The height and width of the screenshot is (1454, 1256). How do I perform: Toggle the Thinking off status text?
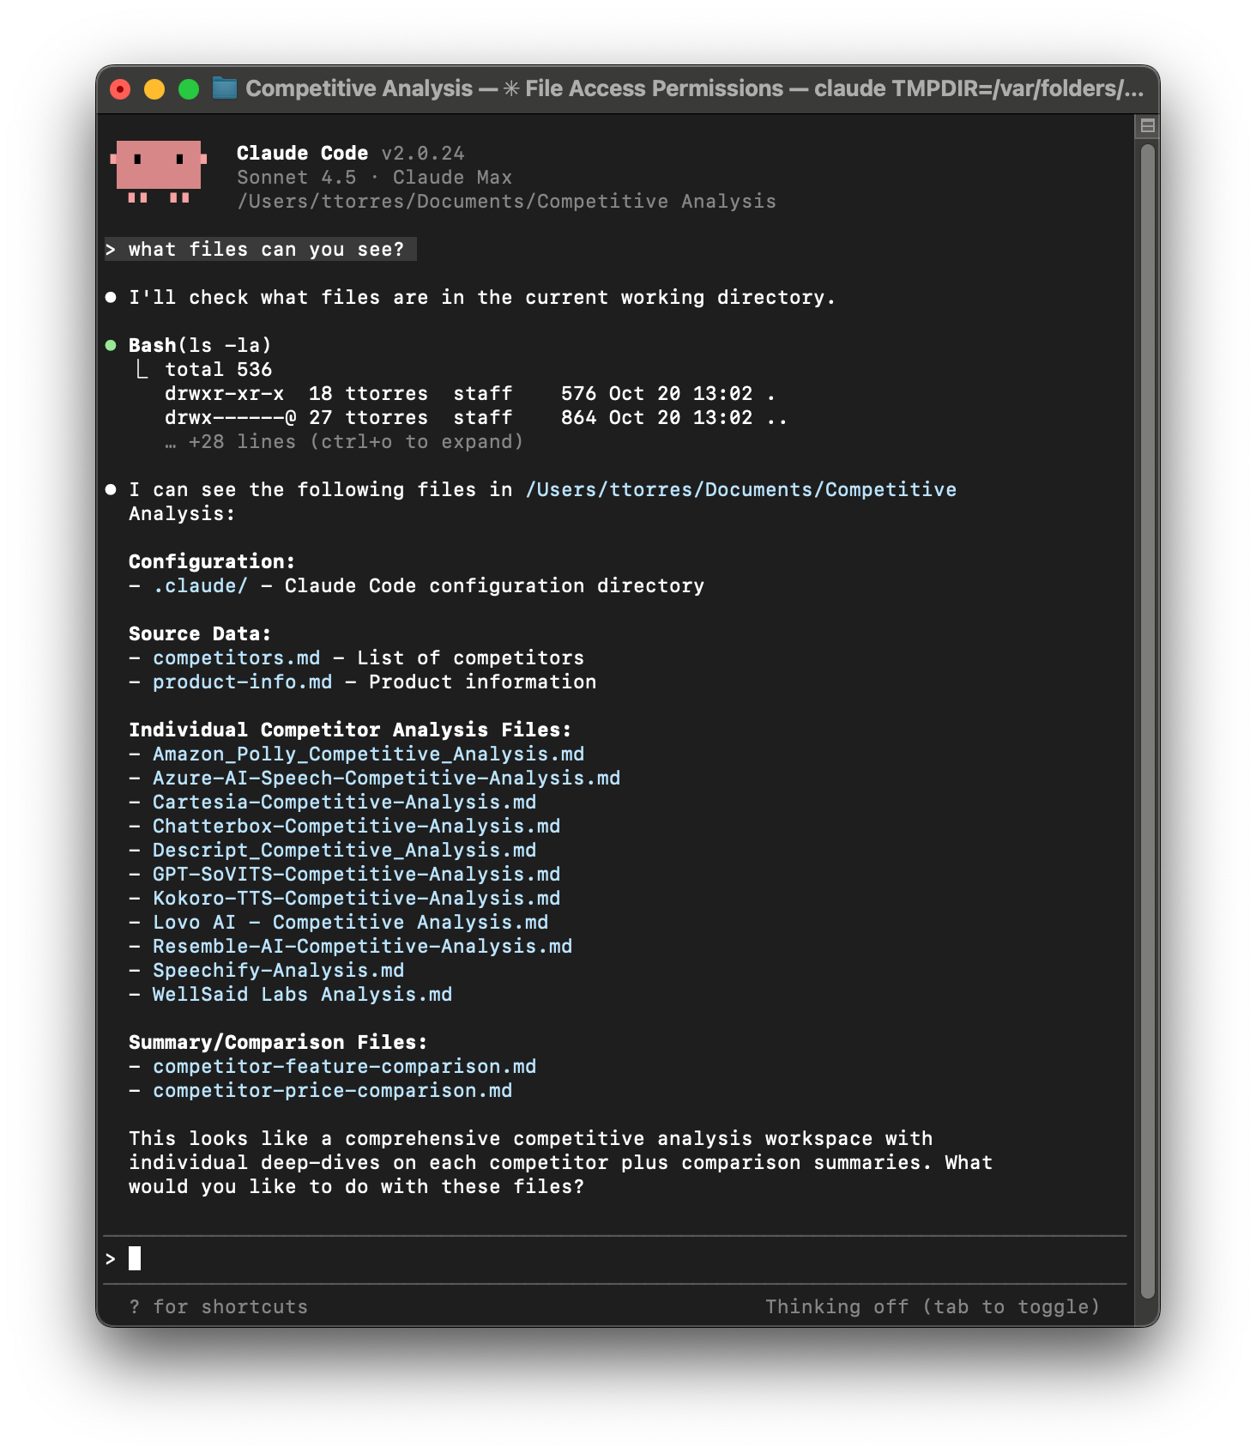pyautogui.click(x=932, y=1306)
